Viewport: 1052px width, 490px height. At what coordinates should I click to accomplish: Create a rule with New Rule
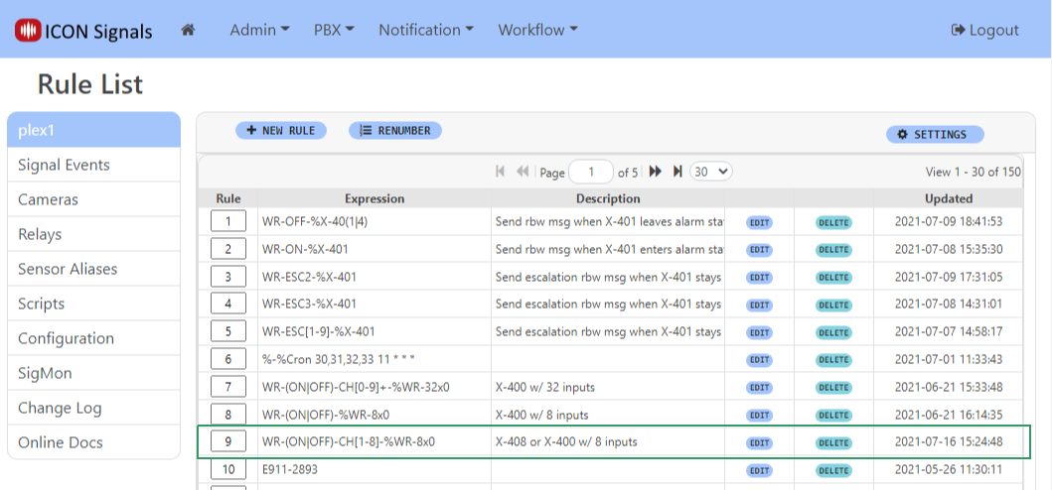[x=281, y=131]
